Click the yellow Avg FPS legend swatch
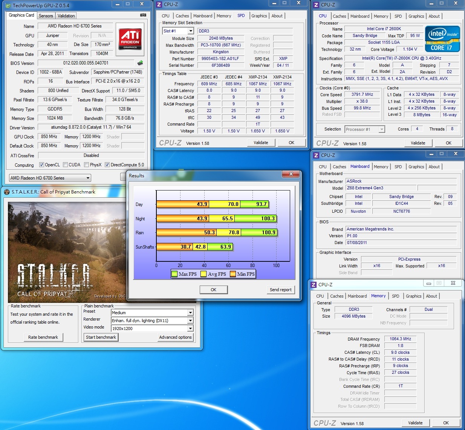Viewport: 465px width, 430px height. tap(203, 274)
